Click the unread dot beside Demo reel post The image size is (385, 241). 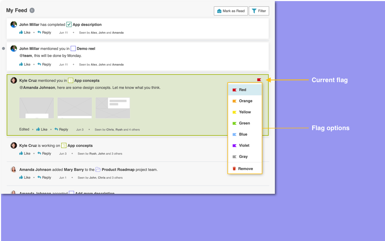tap(3, 49)
